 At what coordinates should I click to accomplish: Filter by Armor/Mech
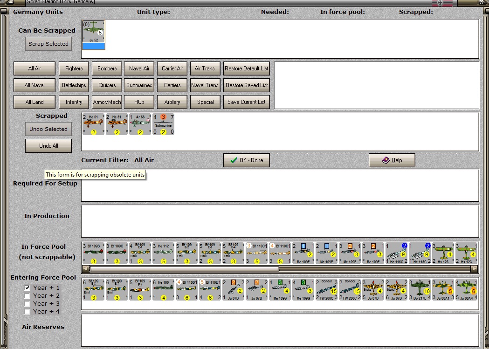pyautogui.click(x=107, y=102)
